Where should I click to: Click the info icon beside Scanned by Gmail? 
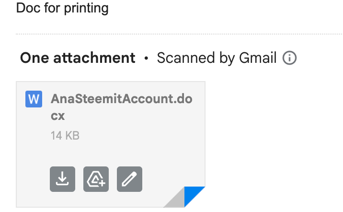(289, 58)
